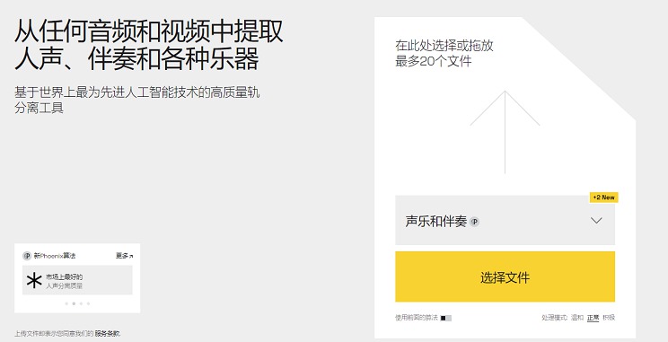Click the 市场上最好的 人声分离质量 slide
The height and width of the screenshot is (342, 668).
tap(77, 280)
